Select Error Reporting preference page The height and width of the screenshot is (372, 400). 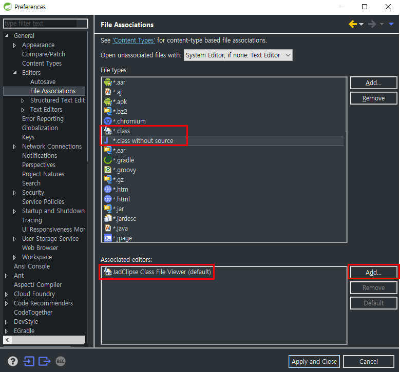(x=43, y=119)
